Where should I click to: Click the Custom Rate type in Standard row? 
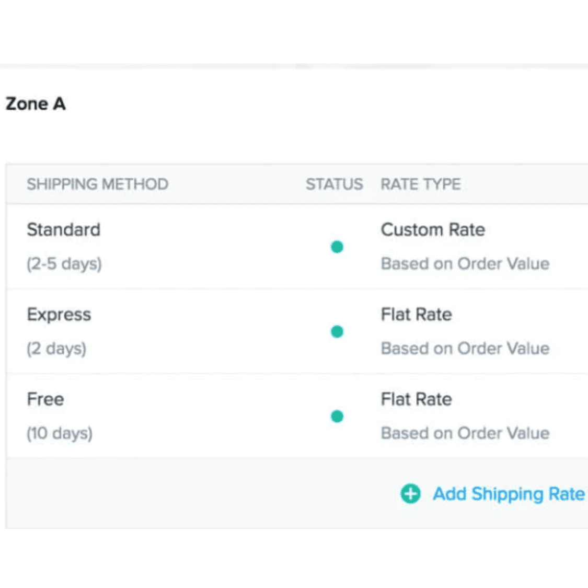point(433,229)
